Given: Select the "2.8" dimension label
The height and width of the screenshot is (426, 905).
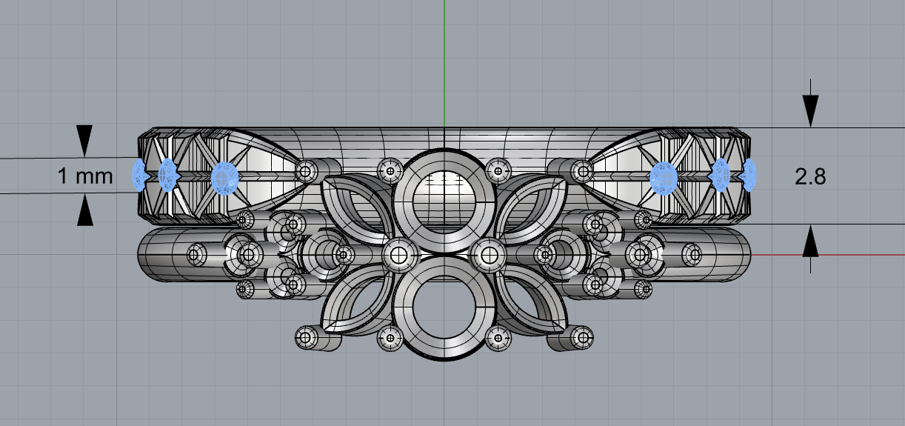Looking at the screenshot, I should [810, 176].
